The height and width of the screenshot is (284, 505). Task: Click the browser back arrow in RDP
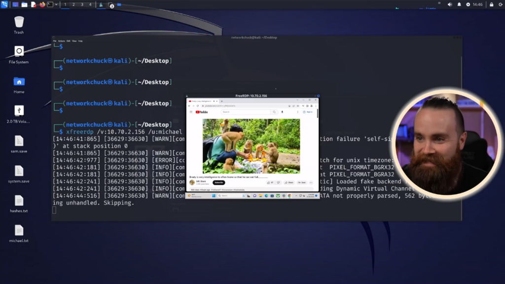[189, 106]
